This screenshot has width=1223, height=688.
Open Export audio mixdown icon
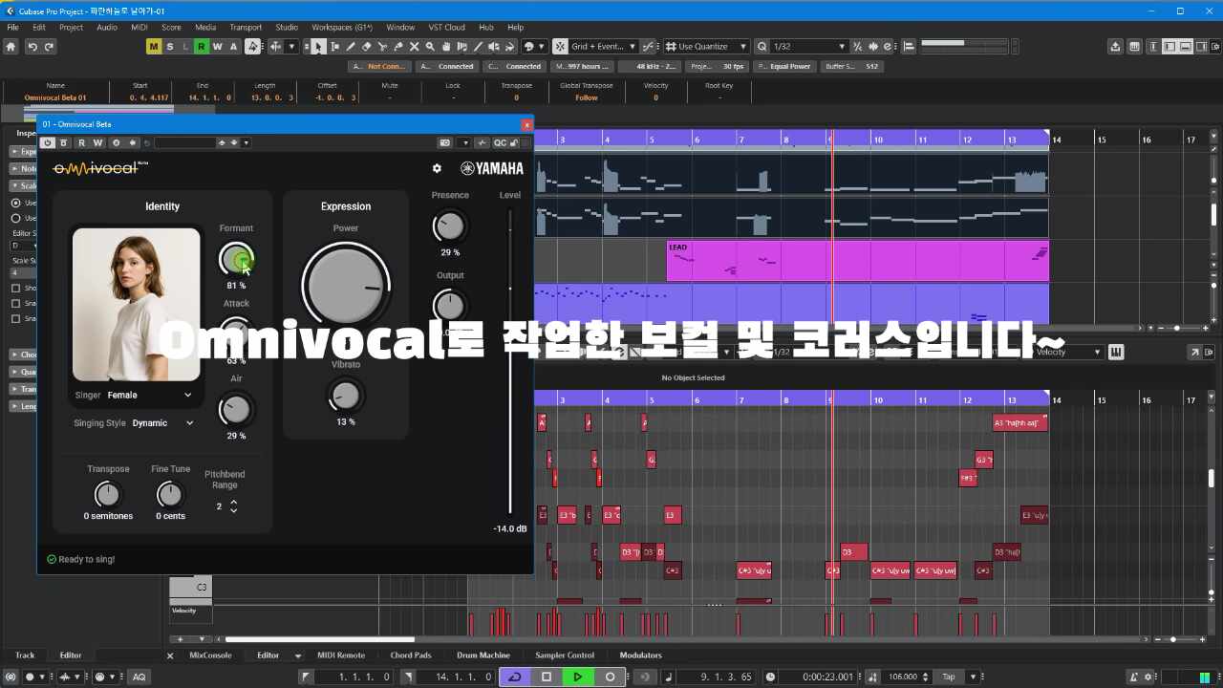click(x=1115, y=46)
